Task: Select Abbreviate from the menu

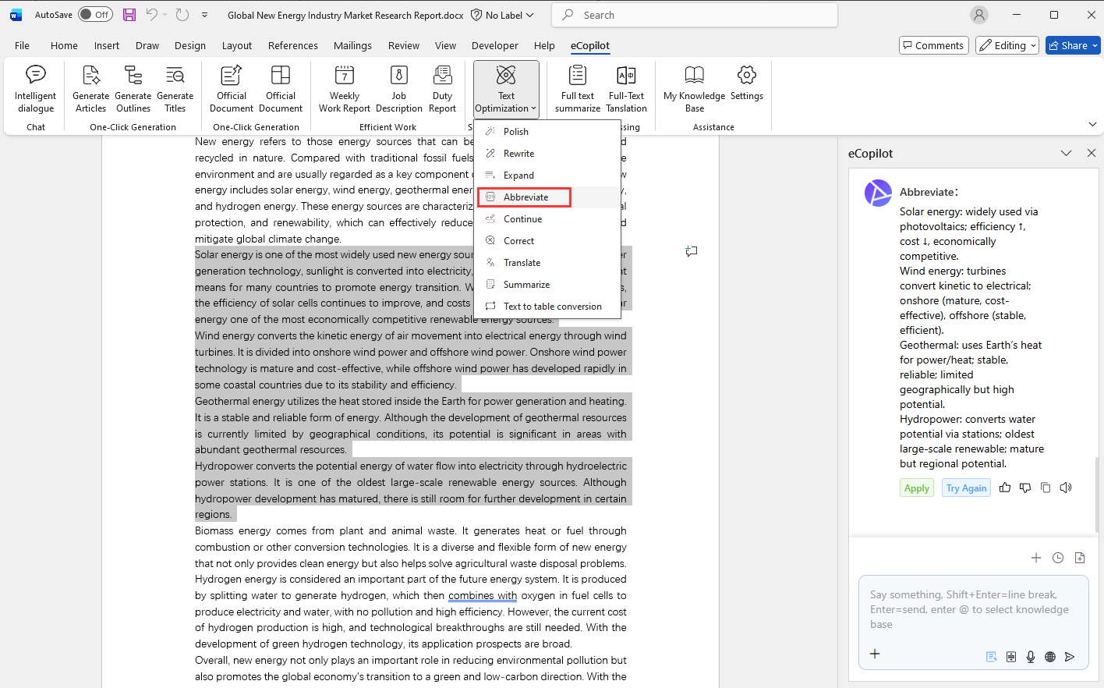Action: click(x=525, y=197)
